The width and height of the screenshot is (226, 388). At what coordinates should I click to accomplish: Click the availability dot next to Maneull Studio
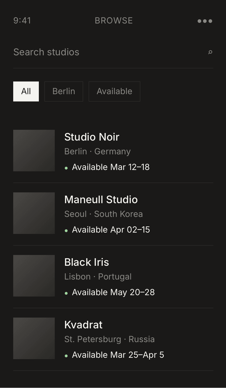pyautogui.click(x=66, y=230)
